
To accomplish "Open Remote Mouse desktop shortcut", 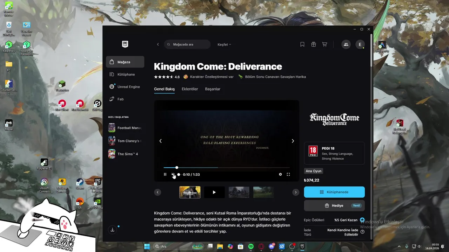I will point(9,9).
